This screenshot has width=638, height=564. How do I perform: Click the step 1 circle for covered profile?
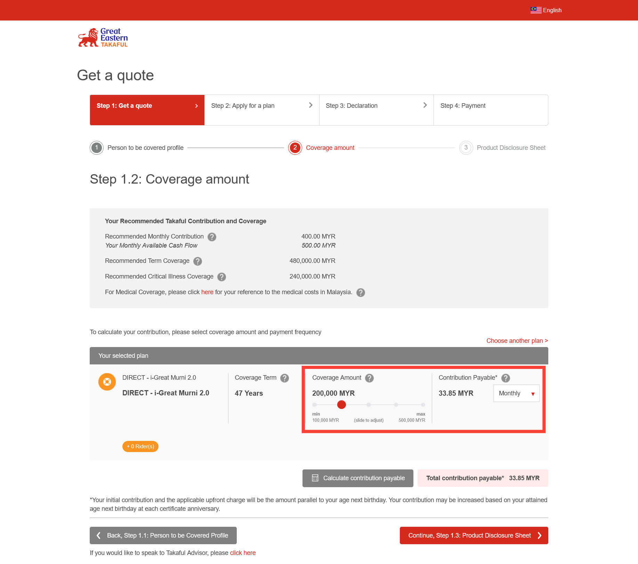[97, 148]
